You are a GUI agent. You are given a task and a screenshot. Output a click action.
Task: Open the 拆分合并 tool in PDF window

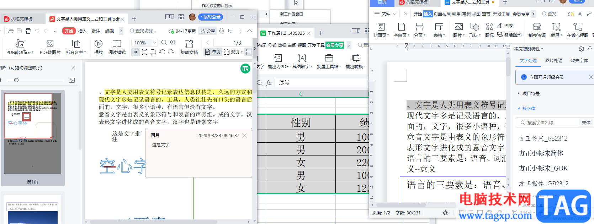tap(76, 47)
